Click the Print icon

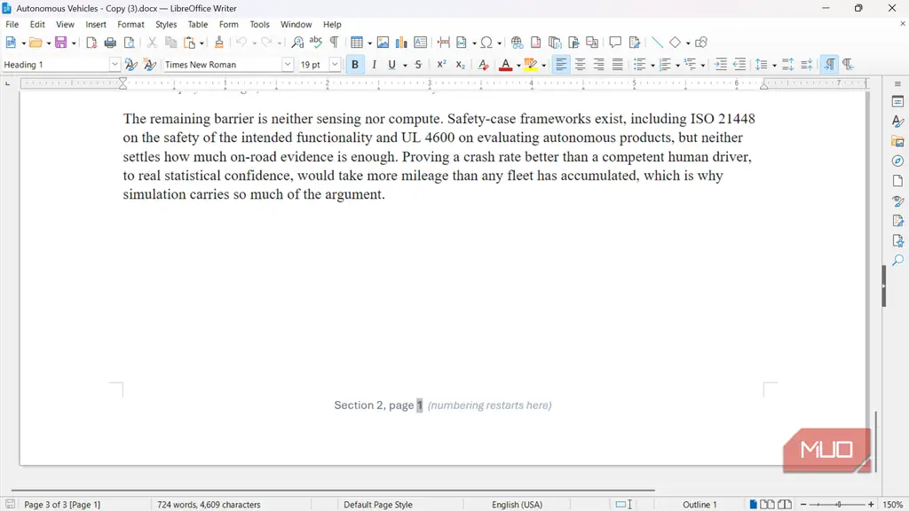click(110, 43)
